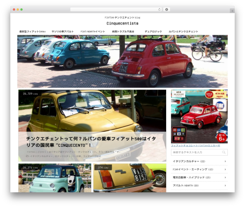Click the featured article category tags line
This screenshot has height=207, width=245.
tap(64, 156)
